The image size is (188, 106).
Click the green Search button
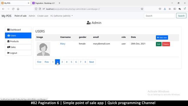(x=181, y=16)
